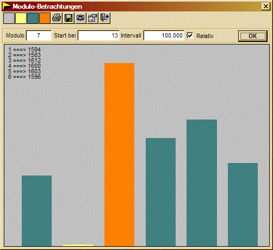The height and width of the screenshot is (250, 273).
Task: Click the small yellow bar
Action: (78, 245)
